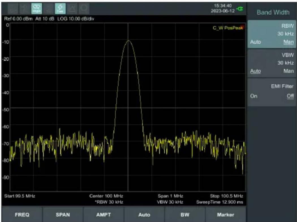297x222 pixels.
Task: Click the 'Center 100 MHz' readout
Action: (106, 196)
